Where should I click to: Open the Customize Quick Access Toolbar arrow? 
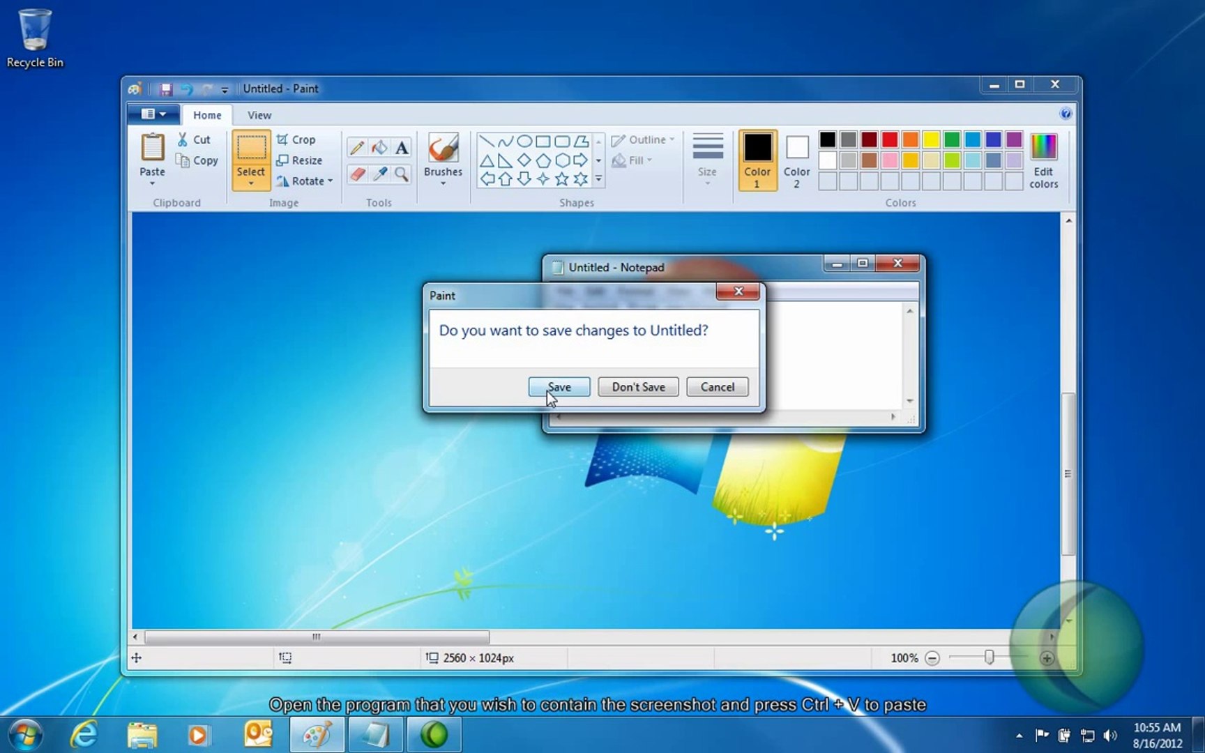point(225,90)
